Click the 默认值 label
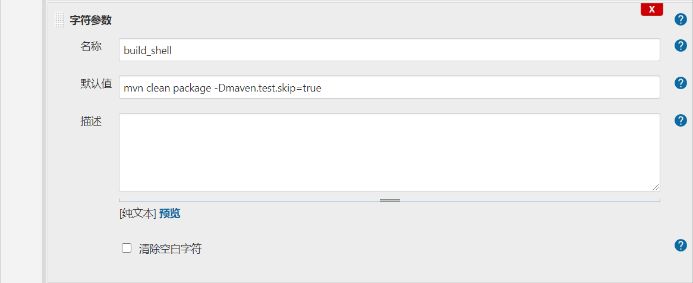The image size is (693, 283). (96, 83)
